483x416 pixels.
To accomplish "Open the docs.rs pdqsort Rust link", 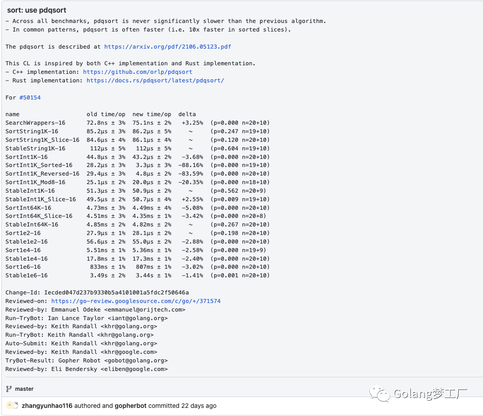I will pos(155,81).
